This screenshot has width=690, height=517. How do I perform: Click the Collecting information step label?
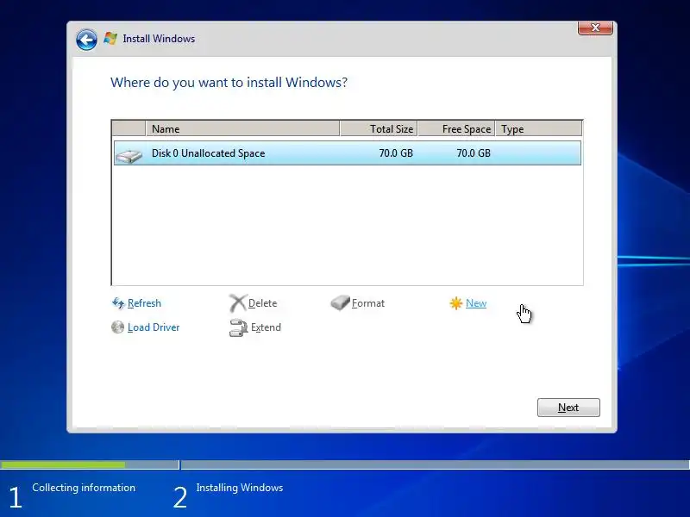click(x=84, y=488)
